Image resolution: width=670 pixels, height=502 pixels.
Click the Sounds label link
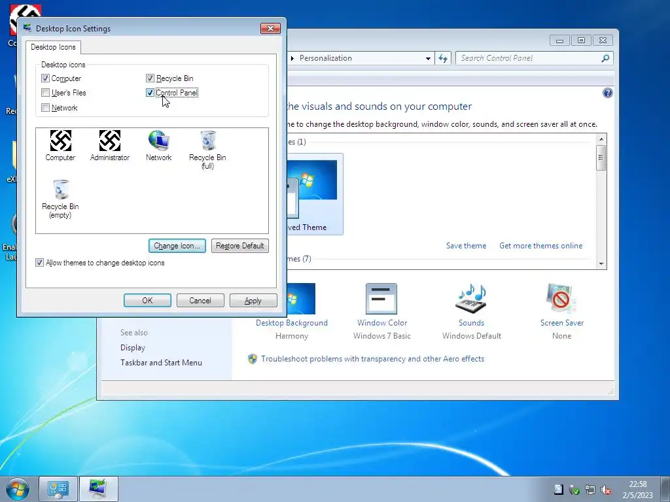point(471,323)
